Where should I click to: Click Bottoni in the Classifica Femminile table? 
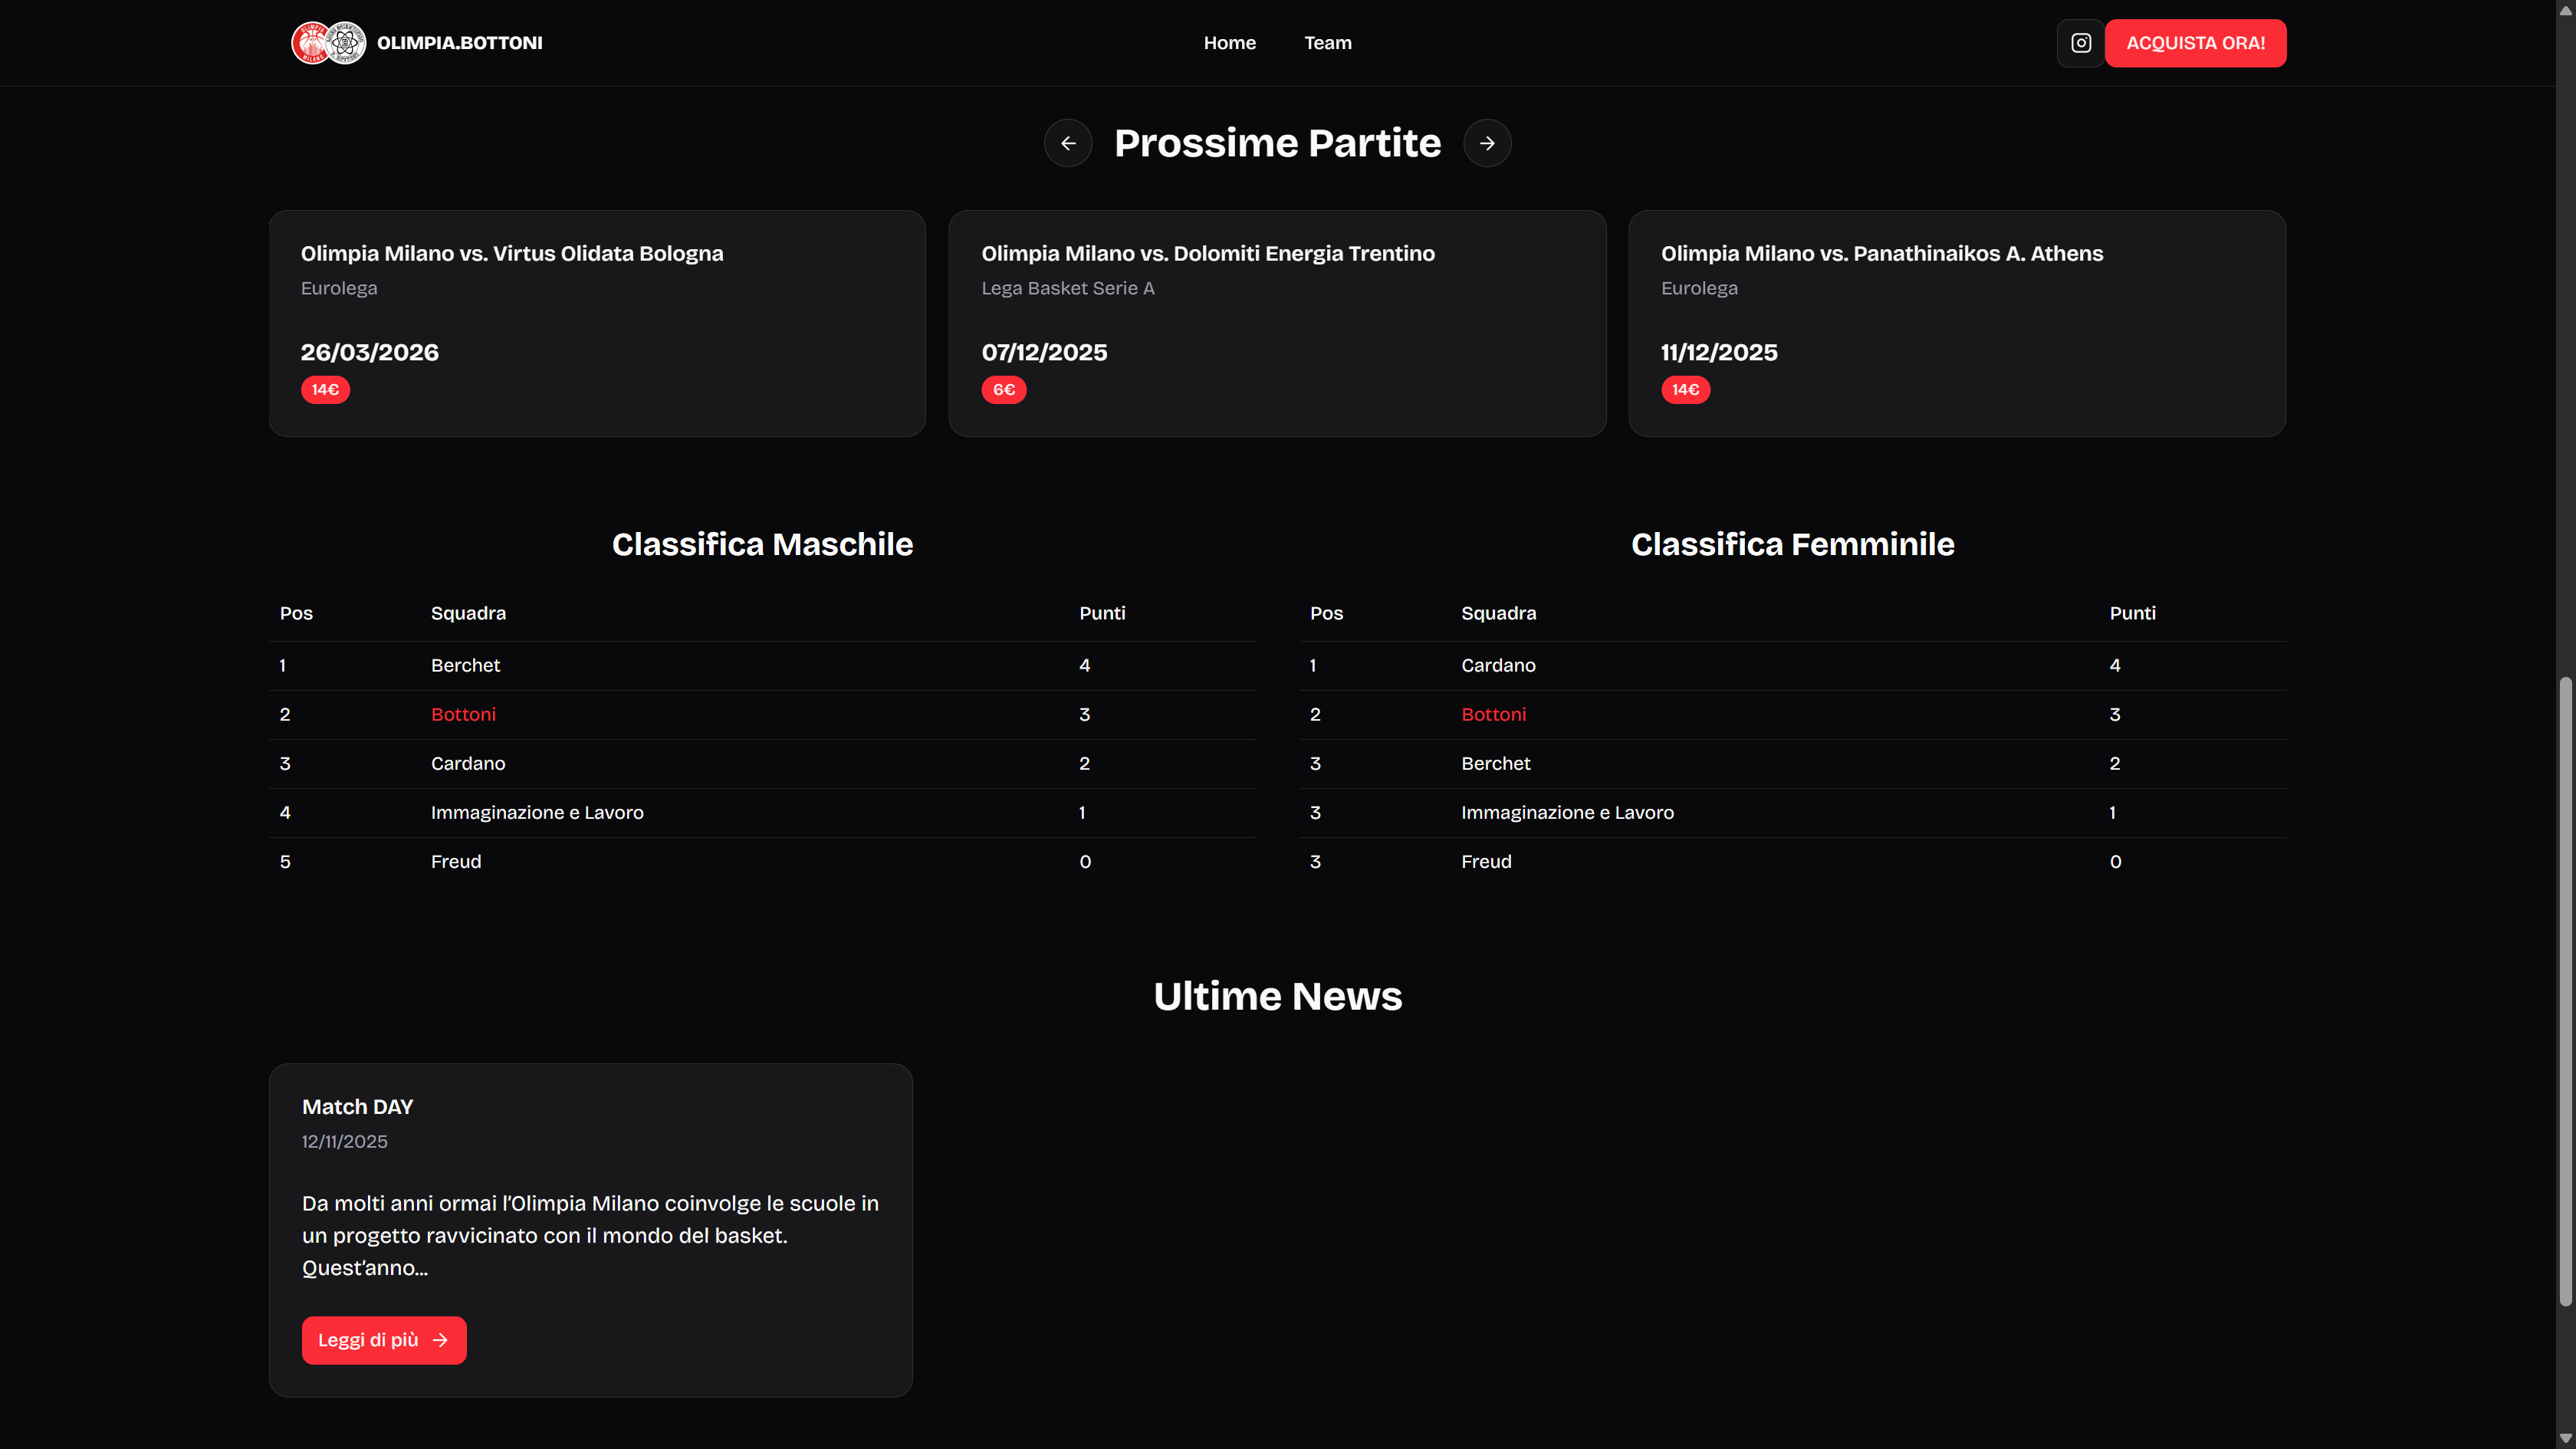coord(1493,713)
